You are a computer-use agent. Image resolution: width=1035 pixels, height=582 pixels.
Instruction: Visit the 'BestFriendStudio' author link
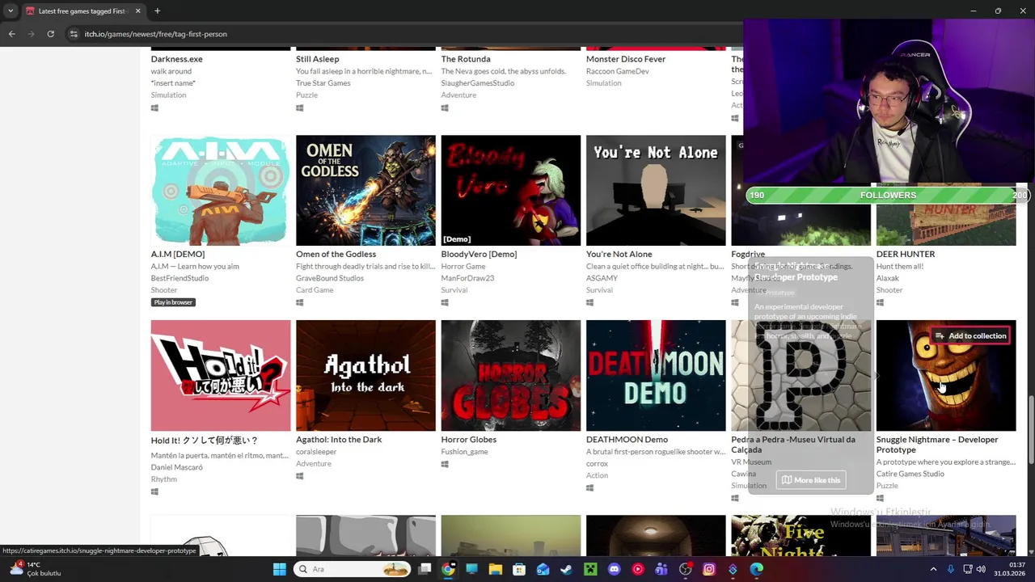coord(180,278)
